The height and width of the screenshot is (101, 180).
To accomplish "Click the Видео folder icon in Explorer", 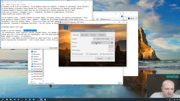I will [x=32, y=52].
